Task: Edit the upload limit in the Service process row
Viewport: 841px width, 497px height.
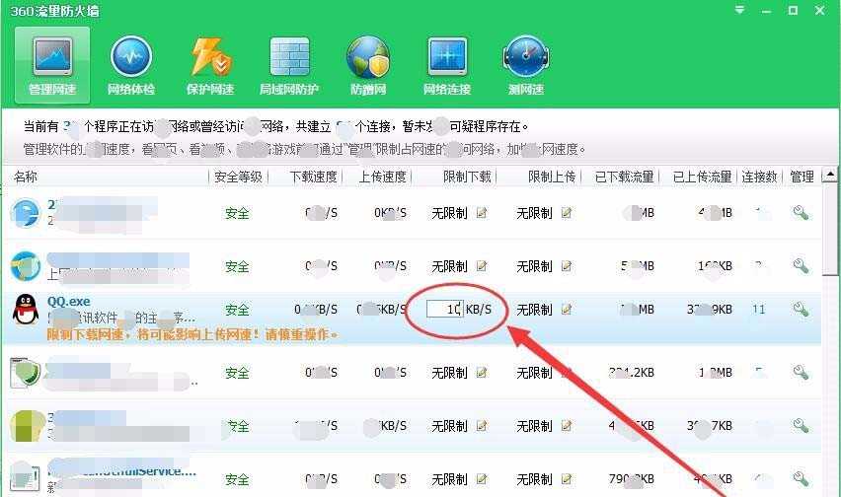Action: click(567, 479)
